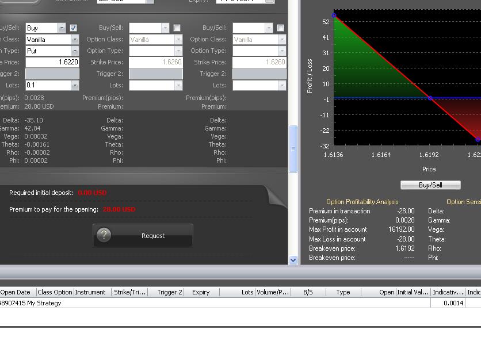
Task: Edit the first leg strike price 1.6220
Action: tap(52, 62)
